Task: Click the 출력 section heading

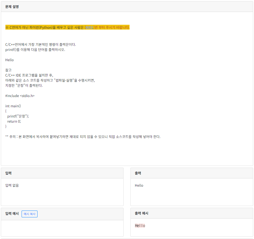Action: pyautogui.click(x=138, y=173)
